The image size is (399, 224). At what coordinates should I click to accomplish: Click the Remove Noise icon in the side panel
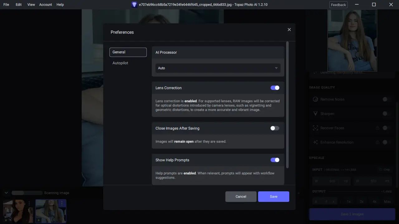[x=315, y=99]
